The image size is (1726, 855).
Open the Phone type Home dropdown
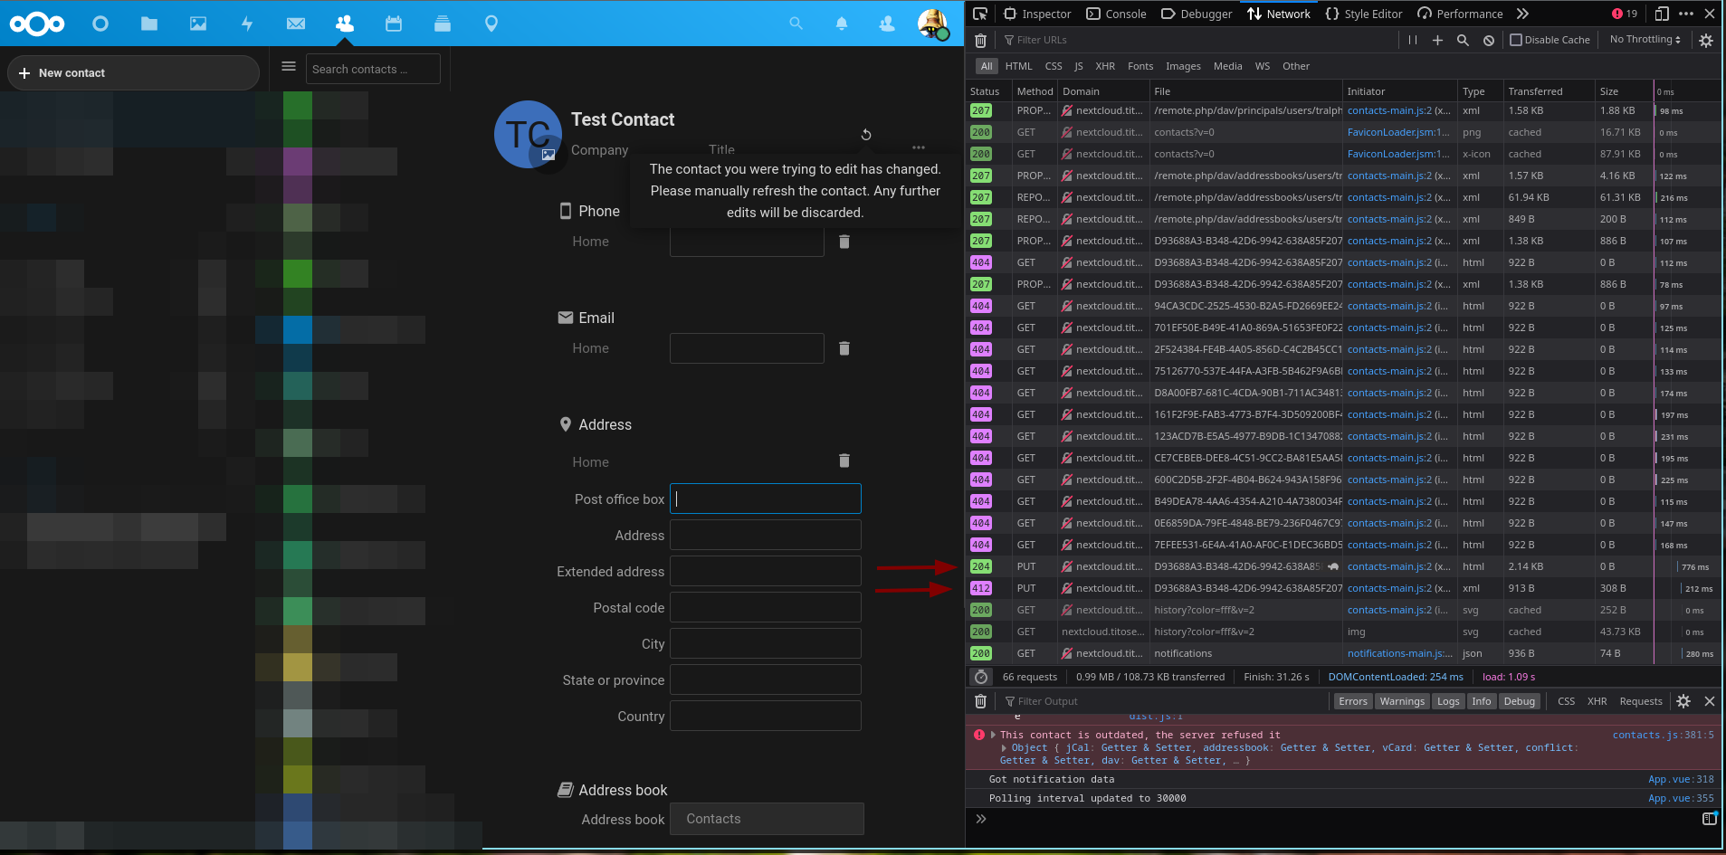point(590,242)
